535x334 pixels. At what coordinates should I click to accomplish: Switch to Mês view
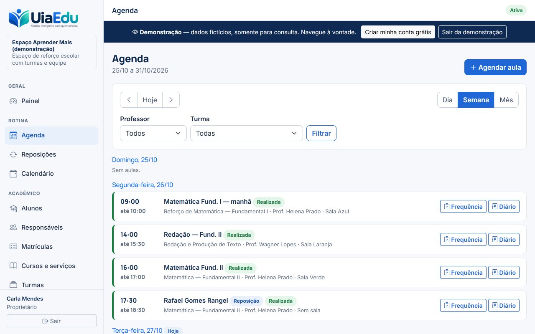pos(506,100)
